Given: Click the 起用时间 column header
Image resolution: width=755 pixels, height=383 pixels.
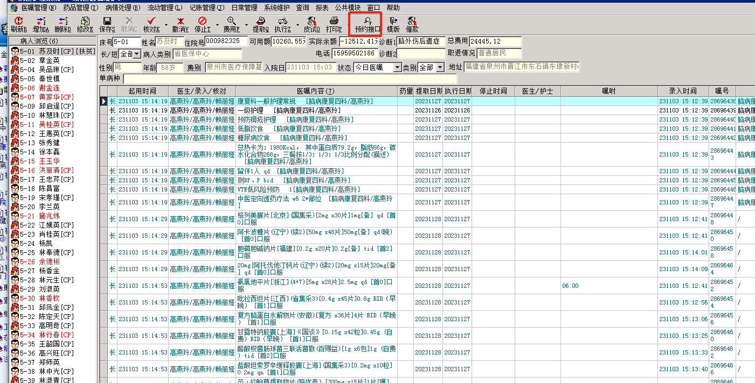Looking at the screenshot, I should (x=143, y=91).
